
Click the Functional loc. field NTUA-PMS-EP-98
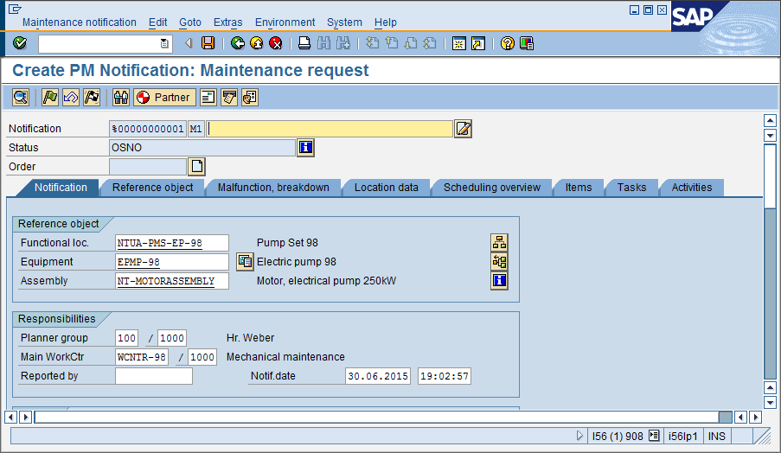click(171, 243)
